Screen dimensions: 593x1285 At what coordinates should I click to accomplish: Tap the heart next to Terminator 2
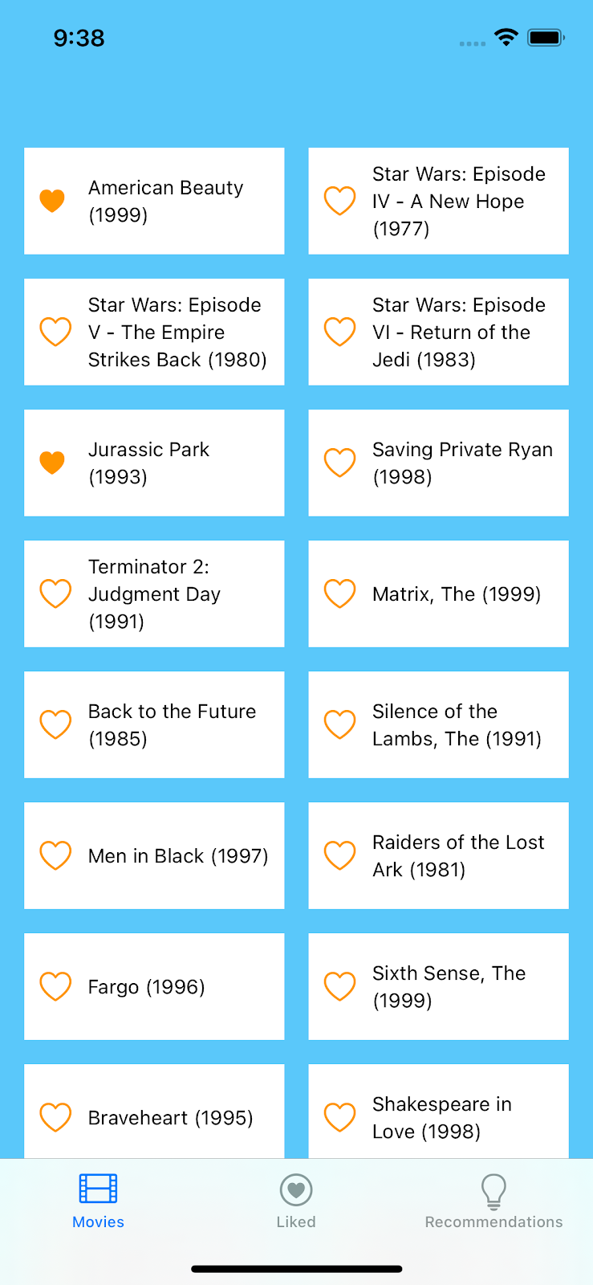55,594
